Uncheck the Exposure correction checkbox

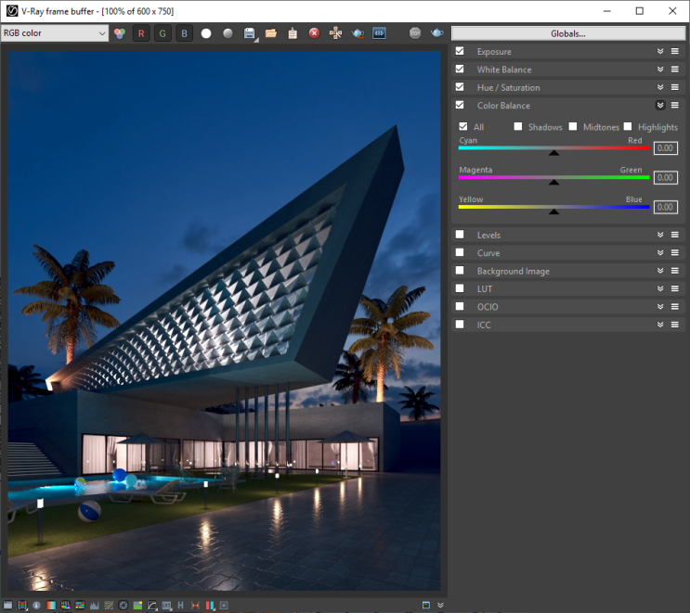pos(460,51)
